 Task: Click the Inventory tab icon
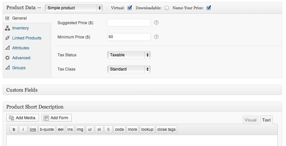pos(7,28)
